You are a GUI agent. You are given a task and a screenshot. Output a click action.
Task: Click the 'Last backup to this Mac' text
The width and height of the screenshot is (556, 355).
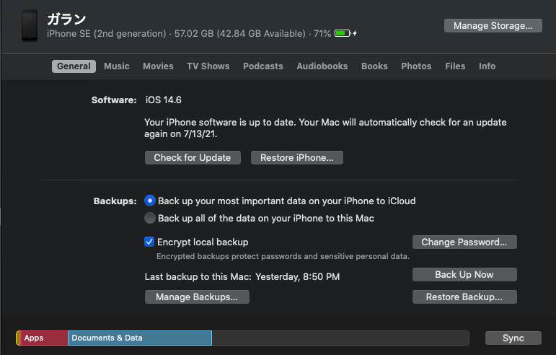[x=242, y=276]
